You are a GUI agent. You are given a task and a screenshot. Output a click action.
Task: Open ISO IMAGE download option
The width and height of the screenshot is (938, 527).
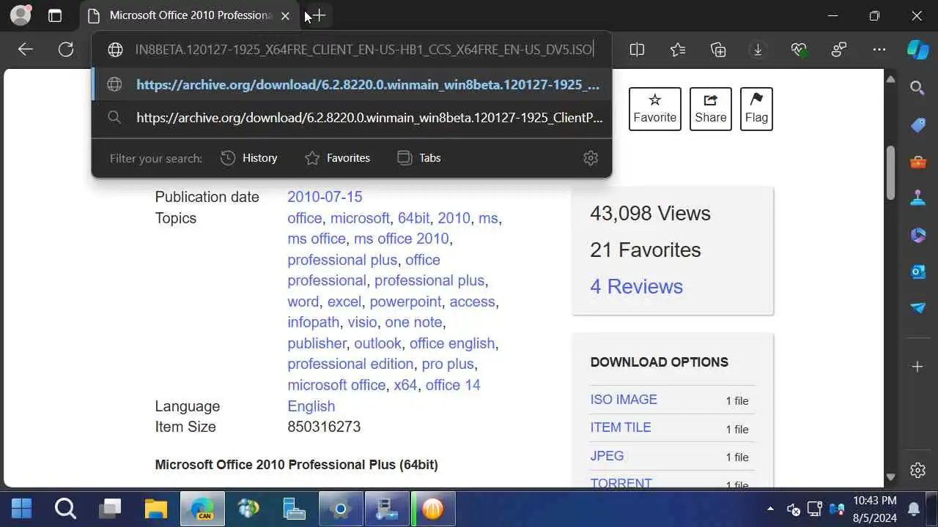point(624,400)
